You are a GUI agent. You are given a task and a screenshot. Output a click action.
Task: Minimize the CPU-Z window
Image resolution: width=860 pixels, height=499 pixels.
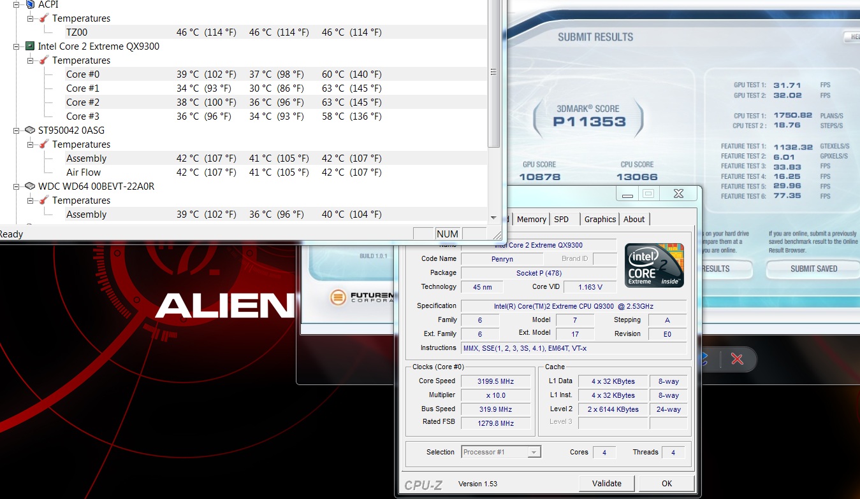click(x=628, y=194)
